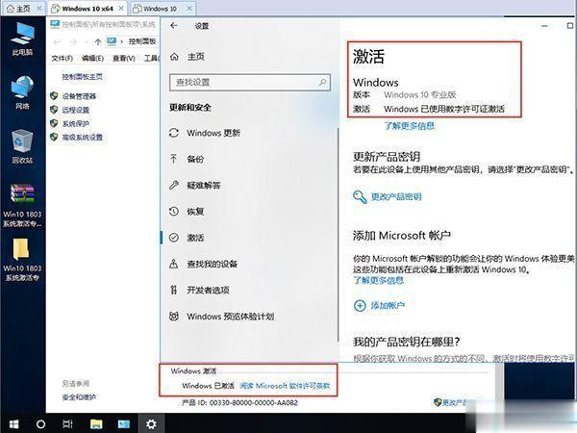Click Control Panel back navigation arrow
The image size is (577, 433).
pos(57,42)
